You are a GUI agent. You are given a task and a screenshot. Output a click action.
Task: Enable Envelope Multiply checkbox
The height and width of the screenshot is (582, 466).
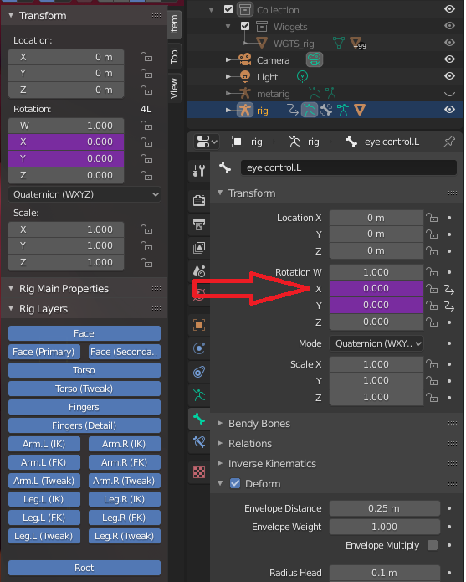[433, 545]
